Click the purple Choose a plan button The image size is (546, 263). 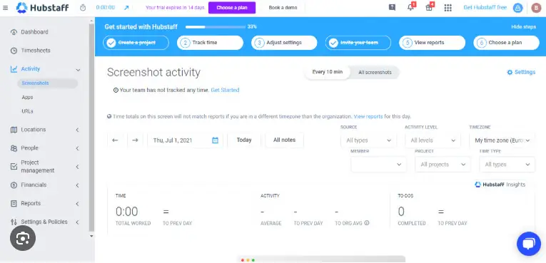pos(232,8)
